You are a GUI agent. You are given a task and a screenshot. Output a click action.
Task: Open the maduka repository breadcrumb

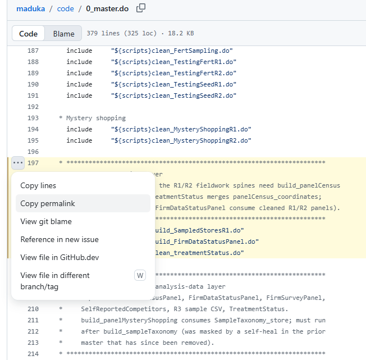[x=30, y=8]
